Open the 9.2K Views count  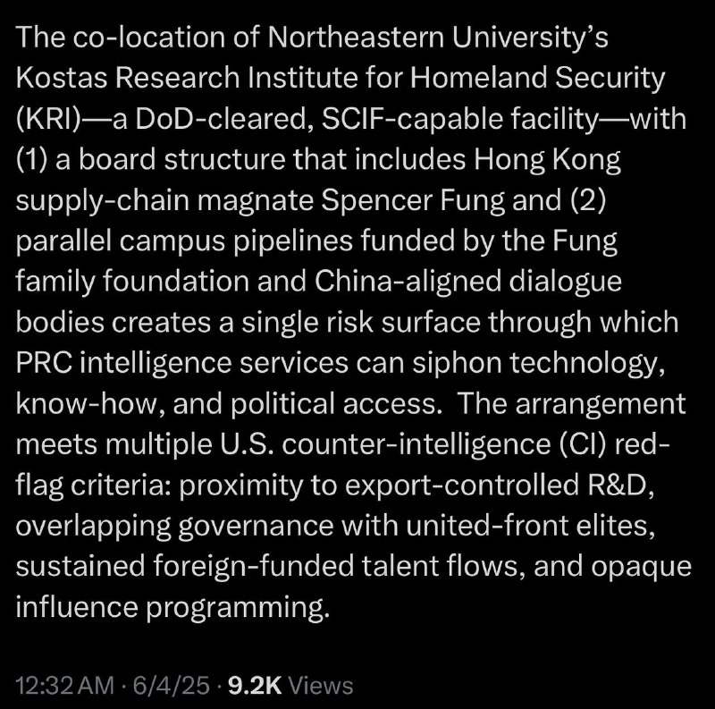point(290,685)
